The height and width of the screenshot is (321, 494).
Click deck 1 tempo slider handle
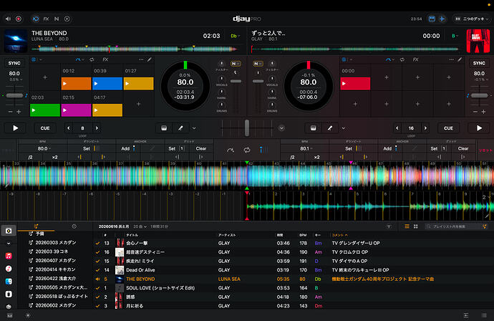point(14,95)
